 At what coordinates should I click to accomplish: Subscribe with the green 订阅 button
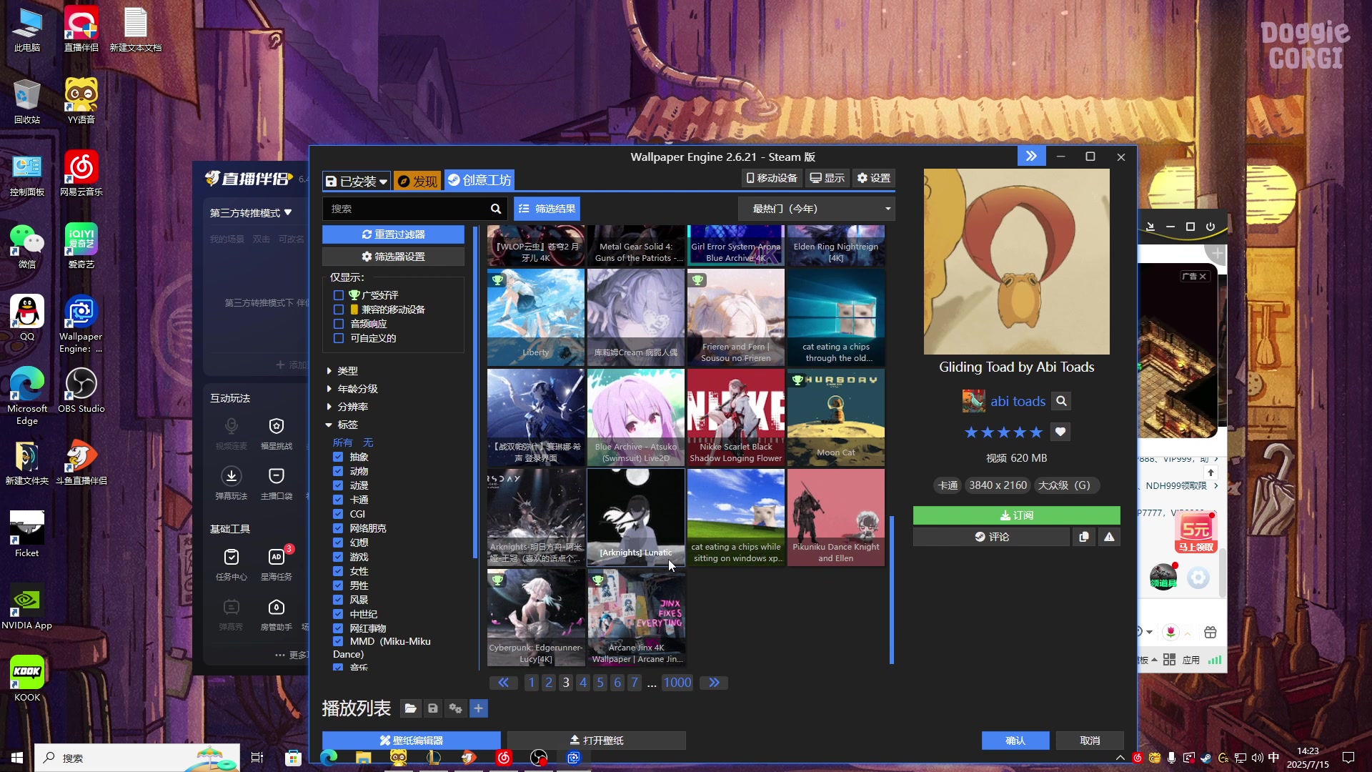point(1016,515)
